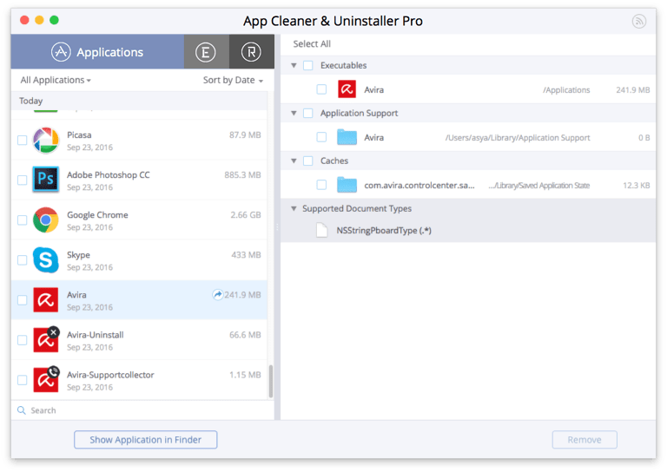This screenshot has width=667, height=472.
Task: Collapse the Caches section triangle
Action: 294,161
